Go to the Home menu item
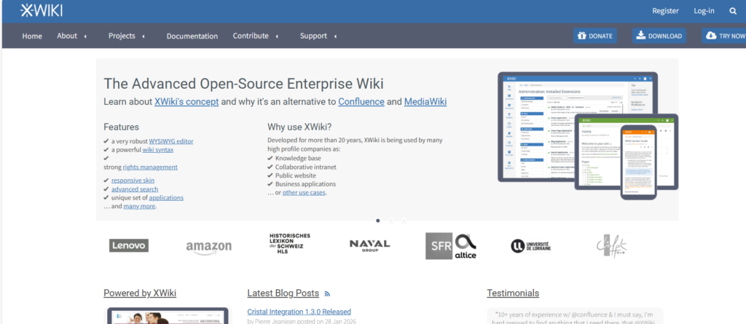 click(32, 36)
